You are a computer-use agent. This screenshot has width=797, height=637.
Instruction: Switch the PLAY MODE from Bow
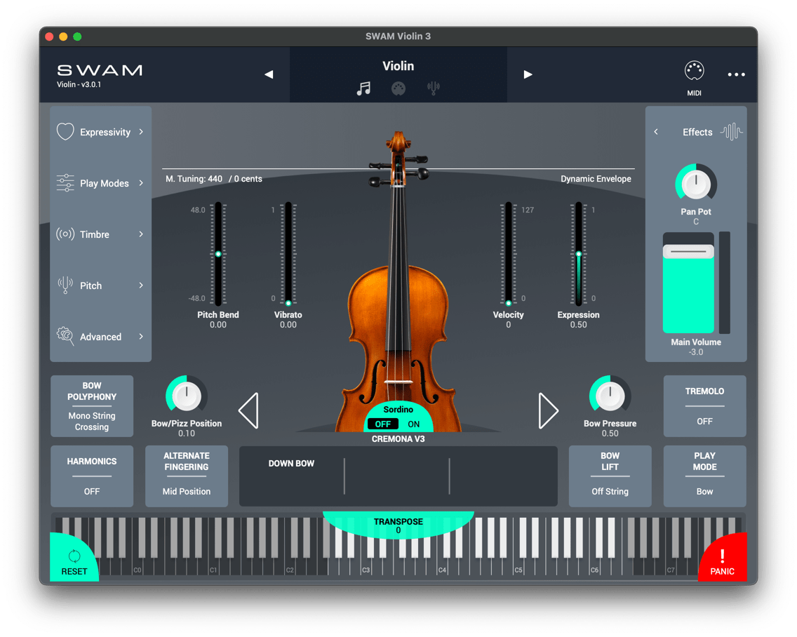point(704,476)
